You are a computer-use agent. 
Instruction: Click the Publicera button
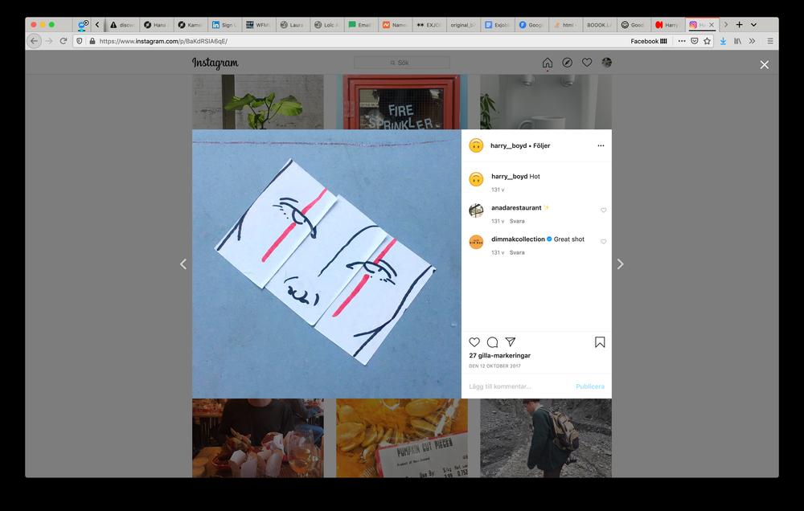click(x=590, y=386)
